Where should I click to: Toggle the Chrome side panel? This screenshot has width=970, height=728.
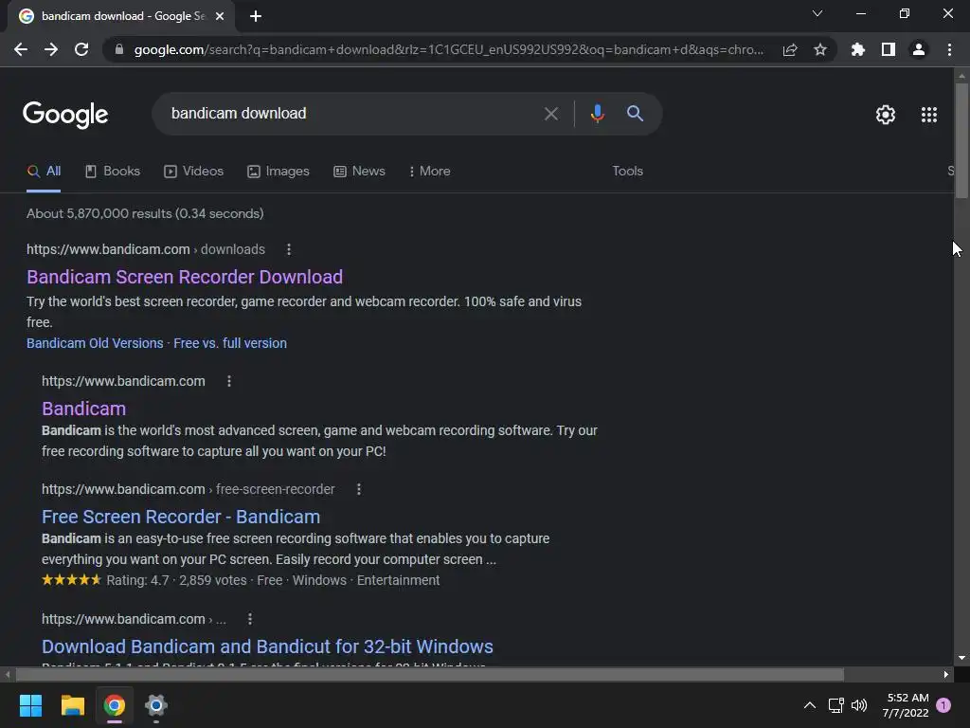(x=889, y=49)
